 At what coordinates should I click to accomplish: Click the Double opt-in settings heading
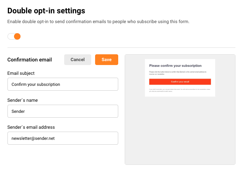[x=46, y=11]
